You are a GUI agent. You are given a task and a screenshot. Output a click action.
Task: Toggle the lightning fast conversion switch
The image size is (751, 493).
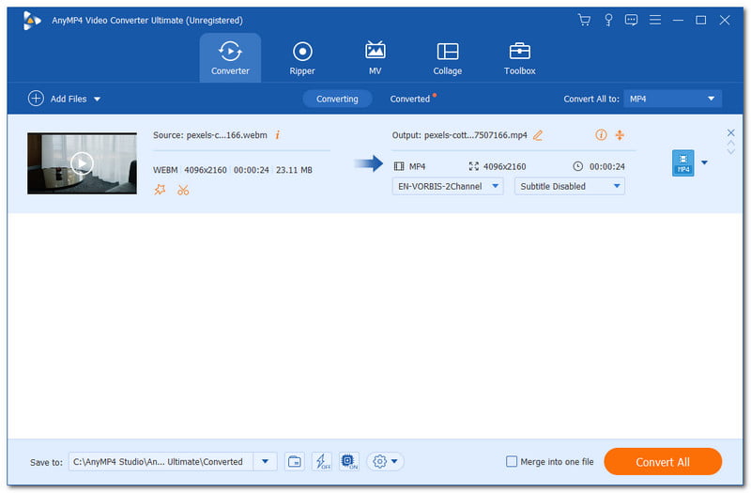click(x=322, y=461)
